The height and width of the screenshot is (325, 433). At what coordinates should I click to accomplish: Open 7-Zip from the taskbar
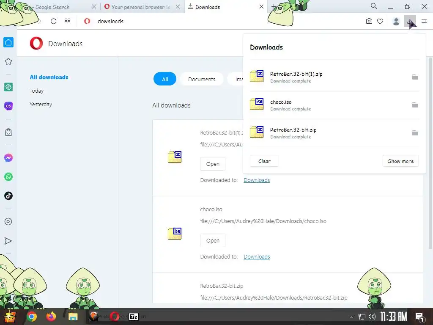134,317
